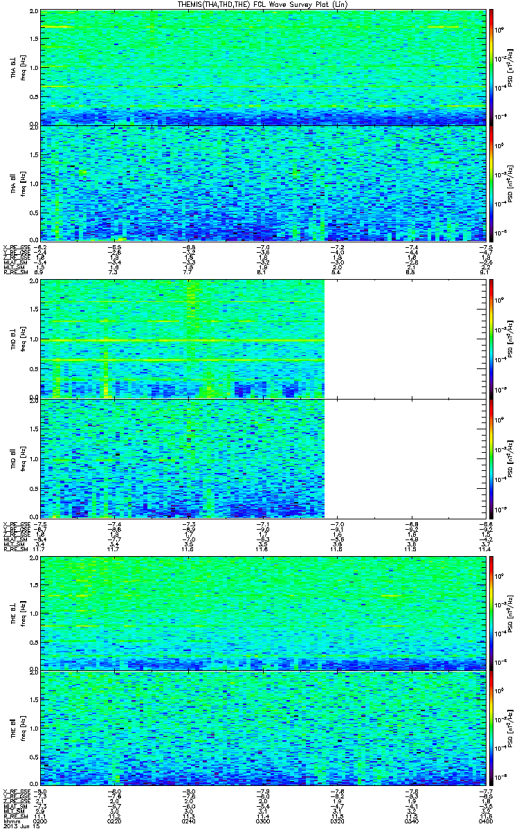
Task: Click the THA BL freq [Hz] axis label
Action: coord(23,67)
